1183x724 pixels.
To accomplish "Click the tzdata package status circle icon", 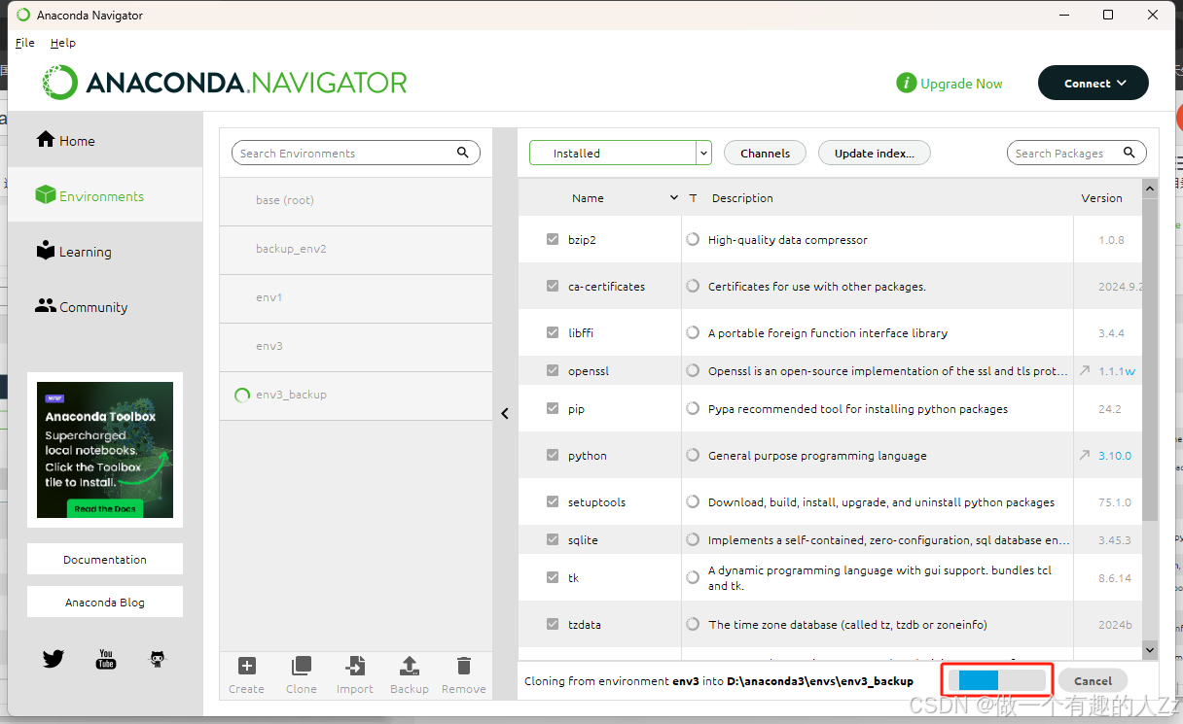I will tap(693, 624).
